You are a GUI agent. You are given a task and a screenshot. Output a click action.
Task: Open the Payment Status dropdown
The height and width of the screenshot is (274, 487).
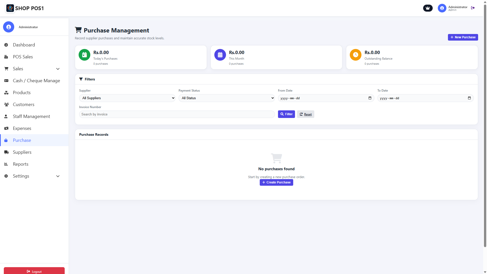click(x=227, y=98)
